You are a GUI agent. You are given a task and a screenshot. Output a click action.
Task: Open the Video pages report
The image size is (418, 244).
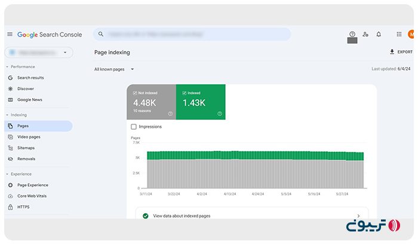29,137
